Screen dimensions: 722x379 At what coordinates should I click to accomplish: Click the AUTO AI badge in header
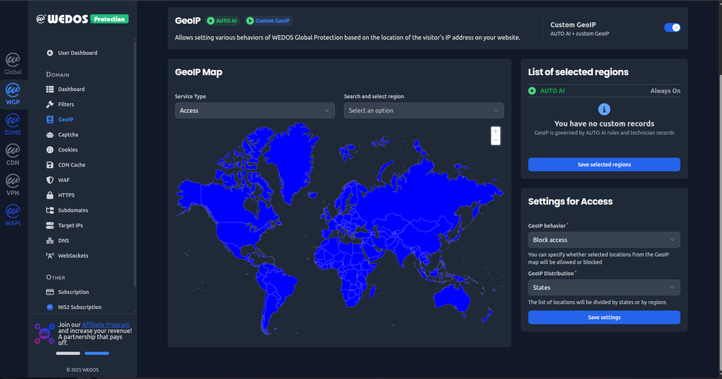222,21
